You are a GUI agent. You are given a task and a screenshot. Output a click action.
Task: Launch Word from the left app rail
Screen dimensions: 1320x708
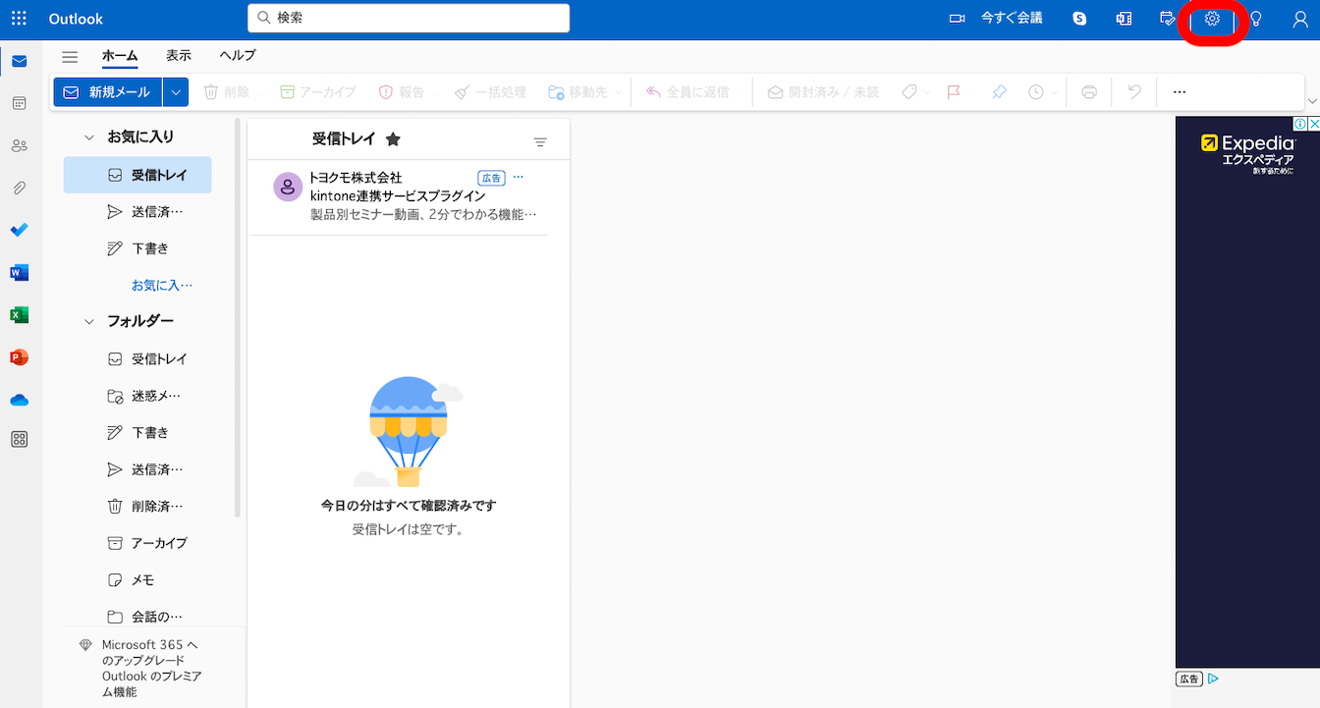(x=19, y=272)
